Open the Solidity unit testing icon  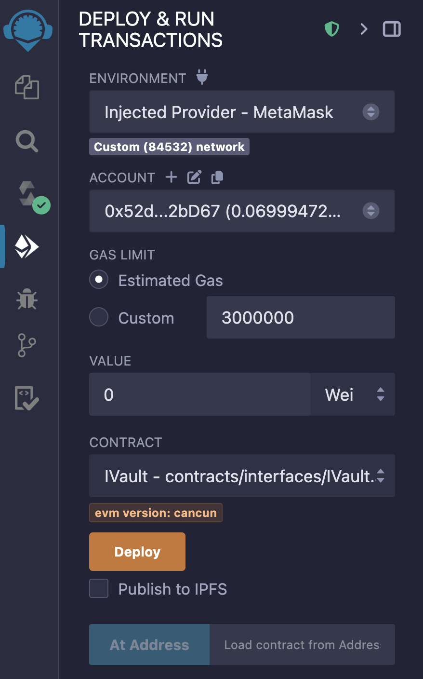(27, 398)
